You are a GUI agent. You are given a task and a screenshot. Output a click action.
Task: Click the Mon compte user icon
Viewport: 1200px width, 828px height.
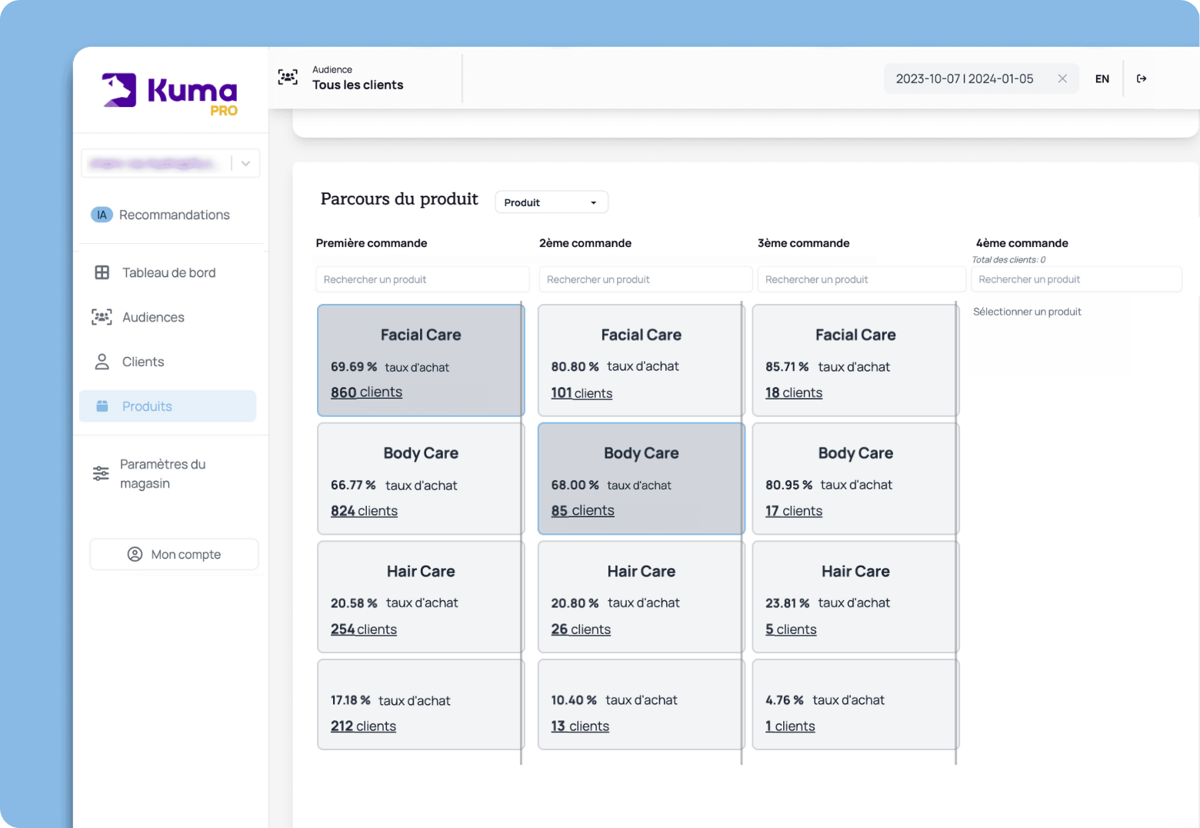click(x=135, y=554)
